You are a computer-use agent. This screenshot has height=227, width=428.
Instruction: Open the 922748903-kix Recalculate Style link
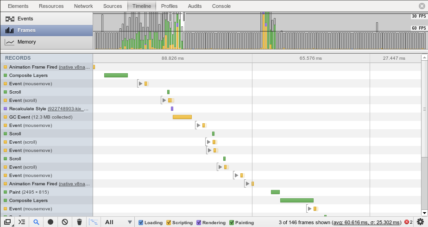point(68,109)
